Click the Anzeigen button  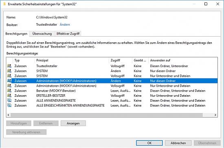click(73, 123)
